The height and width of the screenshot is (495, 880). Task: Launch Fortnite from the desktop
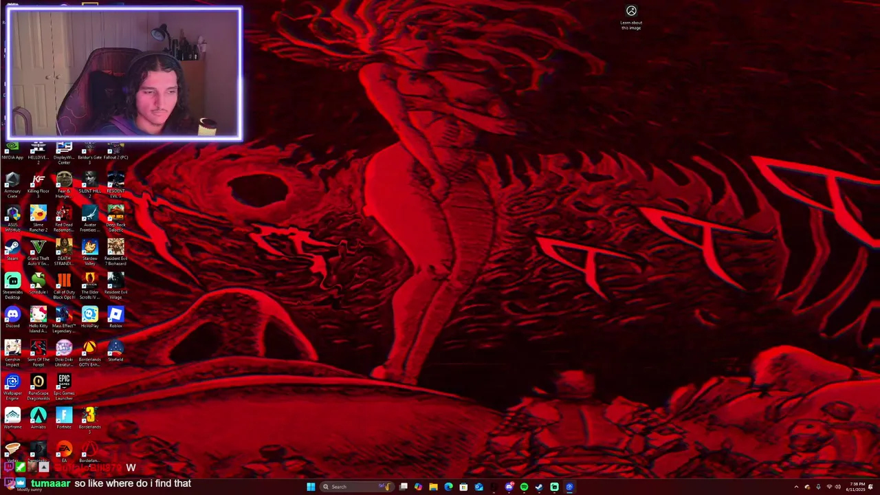tap(64, 419)
